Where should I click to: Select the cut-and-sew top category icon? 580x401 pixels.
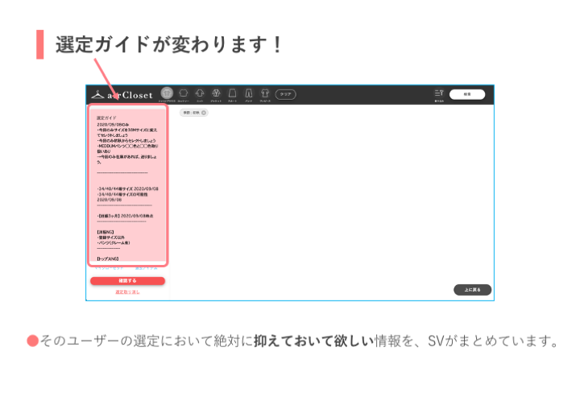(x=183, y=93)
